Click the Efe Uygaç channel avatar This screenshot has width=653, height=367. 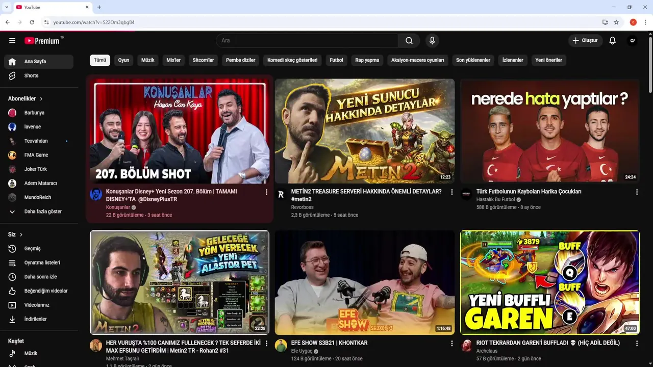click(281, 346)
